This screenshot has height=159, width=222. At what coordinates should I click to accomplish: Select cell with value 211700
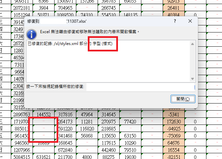pyautogui.click(x=65, y=157)
